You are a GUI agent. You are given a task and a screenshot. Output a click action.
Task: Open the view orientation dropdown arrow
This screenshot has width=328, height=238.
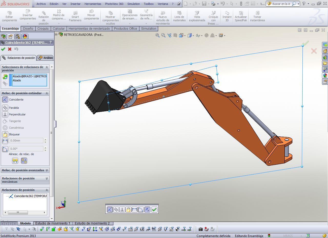coord(185,36)
